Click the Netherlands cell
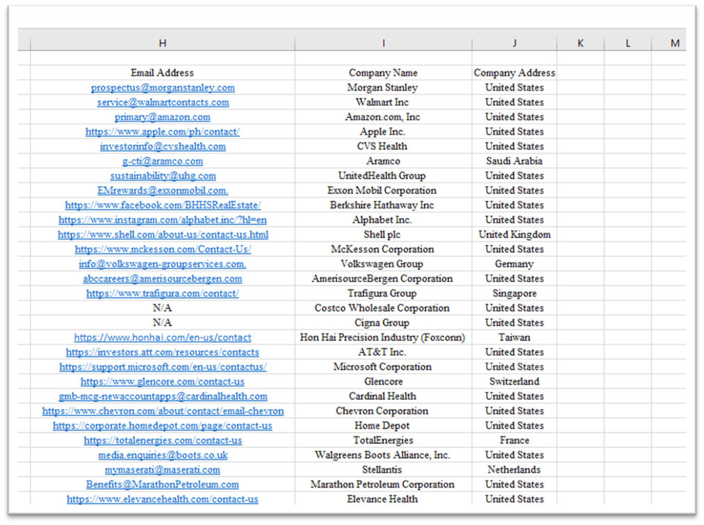 click(514, 470)
